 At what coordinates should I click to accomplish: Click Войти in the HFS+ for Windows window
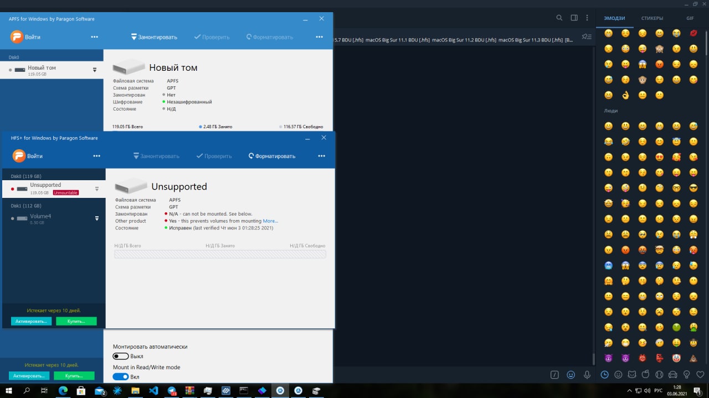coord(28,156)
